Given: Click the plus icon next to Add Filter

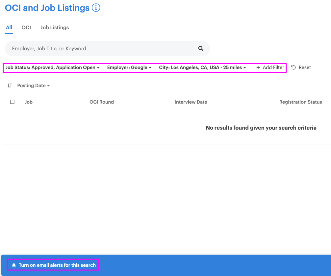Looking at the screenshot, I should pos(258,67).
